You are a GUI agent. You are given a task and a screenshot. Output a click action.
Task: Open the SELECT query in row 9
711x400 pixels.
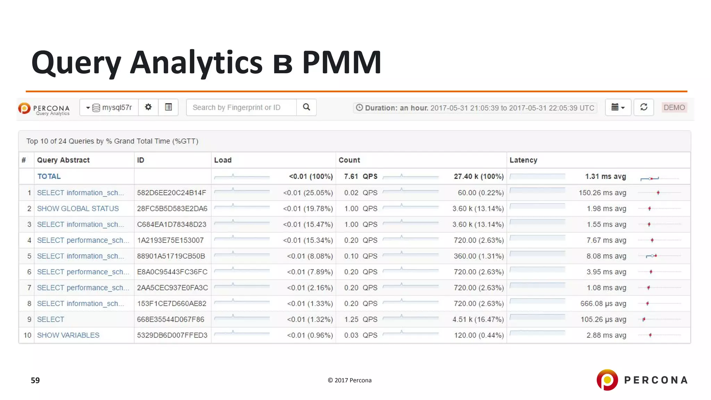click(x=51, y=319)
